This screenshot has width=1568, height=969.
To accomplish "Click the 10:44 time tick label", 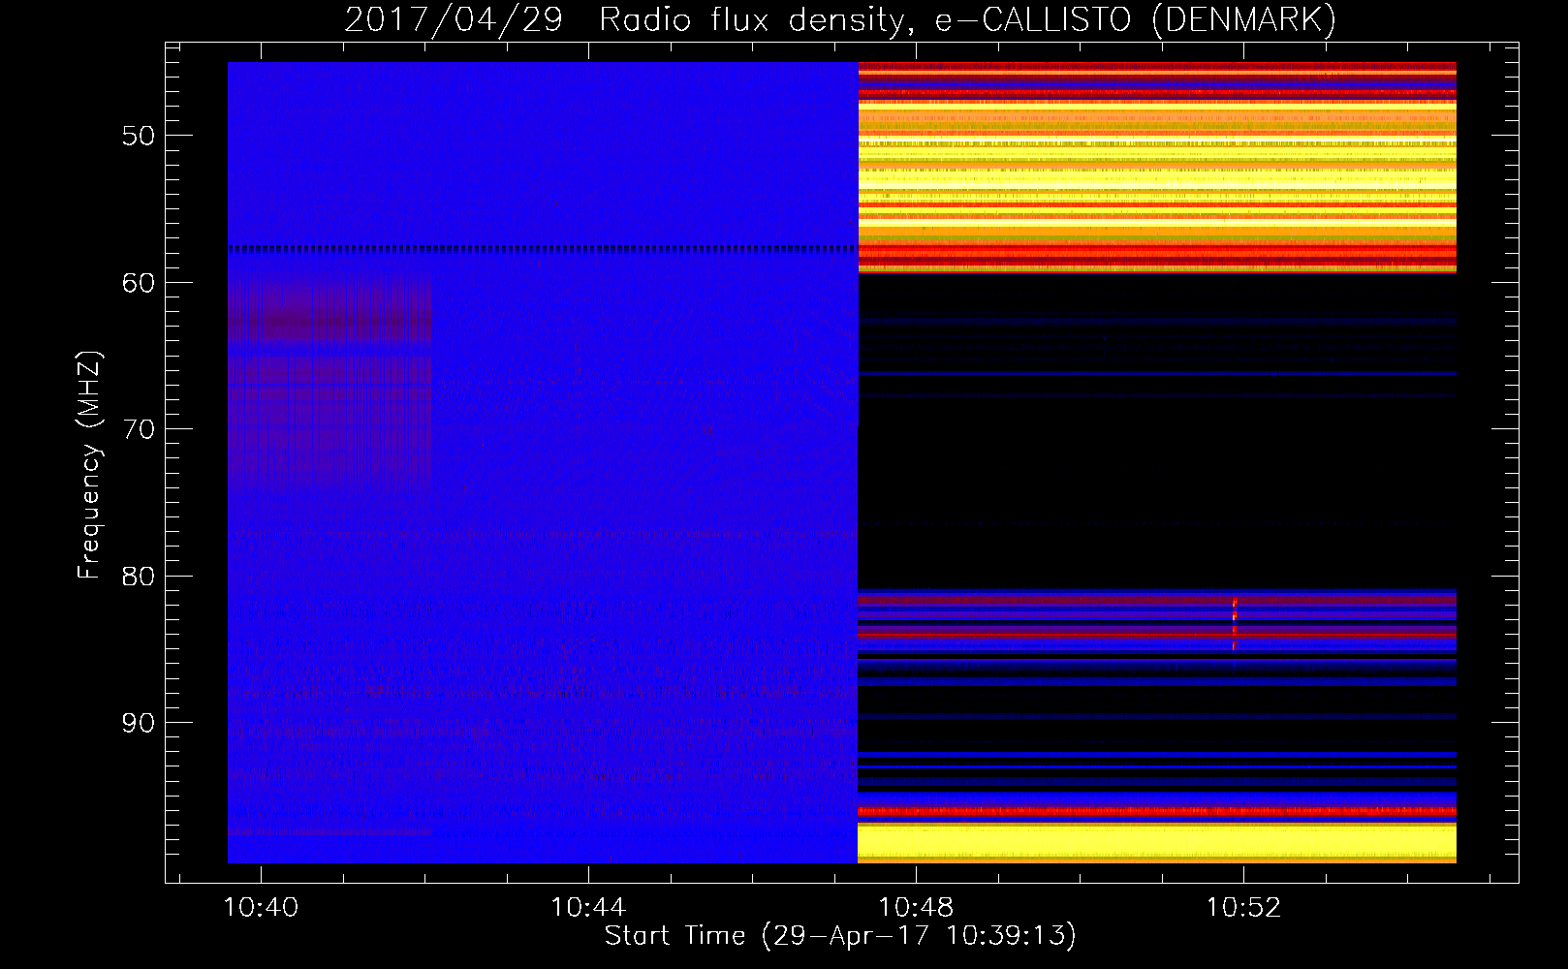I will tap(588, 908).
